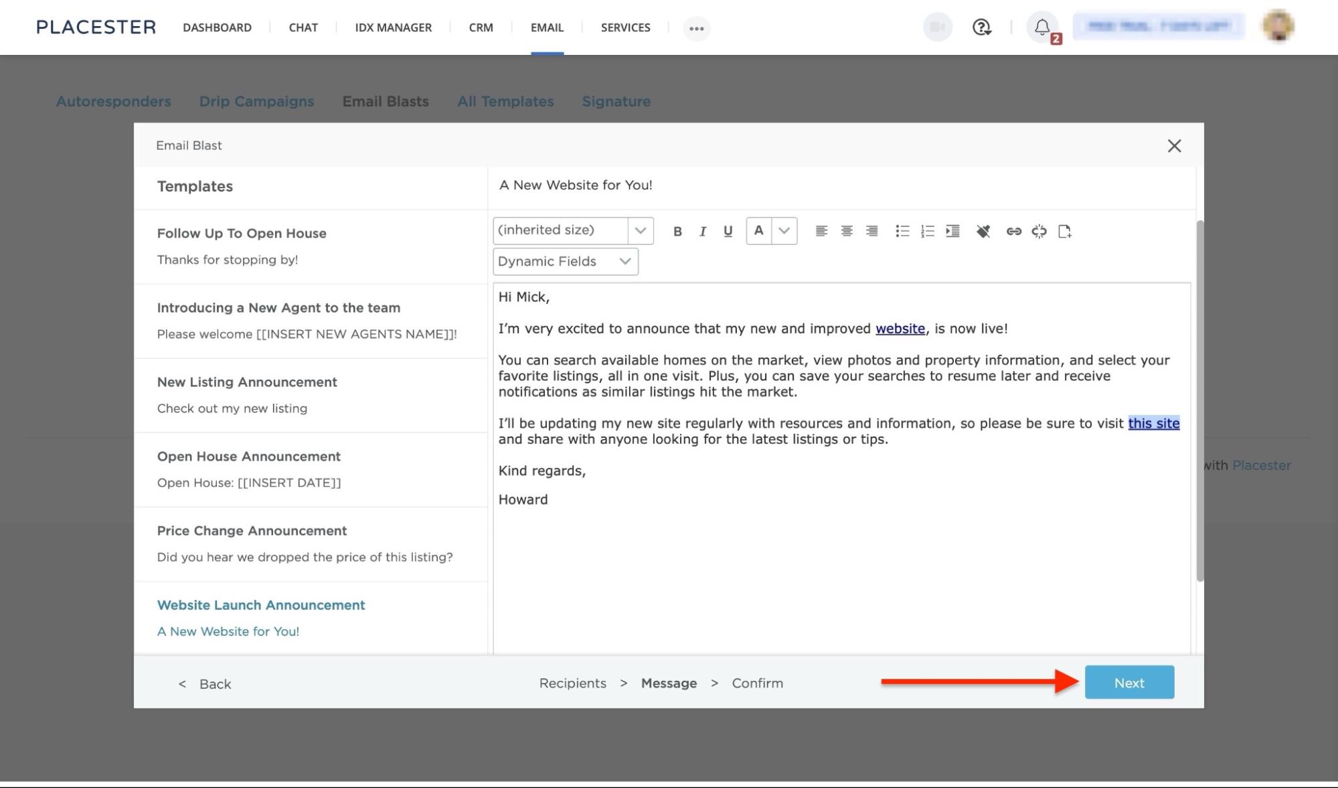
Task: Click the insert hyperlink icon
Action: click(x=1013, y=231)
